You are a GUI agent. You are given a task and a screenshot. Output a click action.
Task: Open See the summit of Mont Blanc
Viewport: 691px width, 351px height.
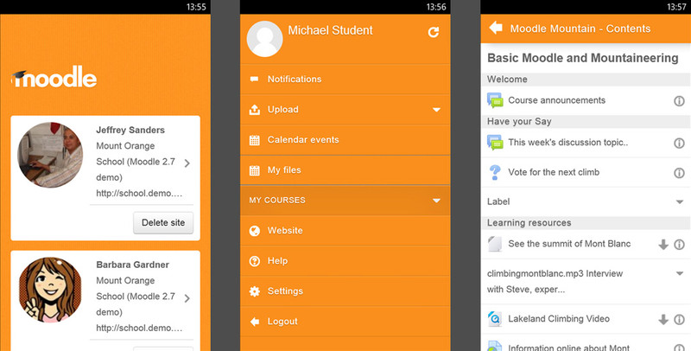coord(569,244)
